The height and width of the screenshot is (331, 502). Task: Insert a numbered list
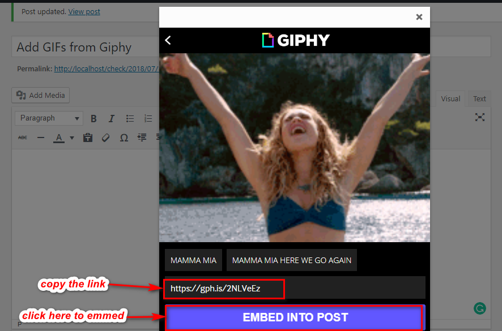coord(148,119)
